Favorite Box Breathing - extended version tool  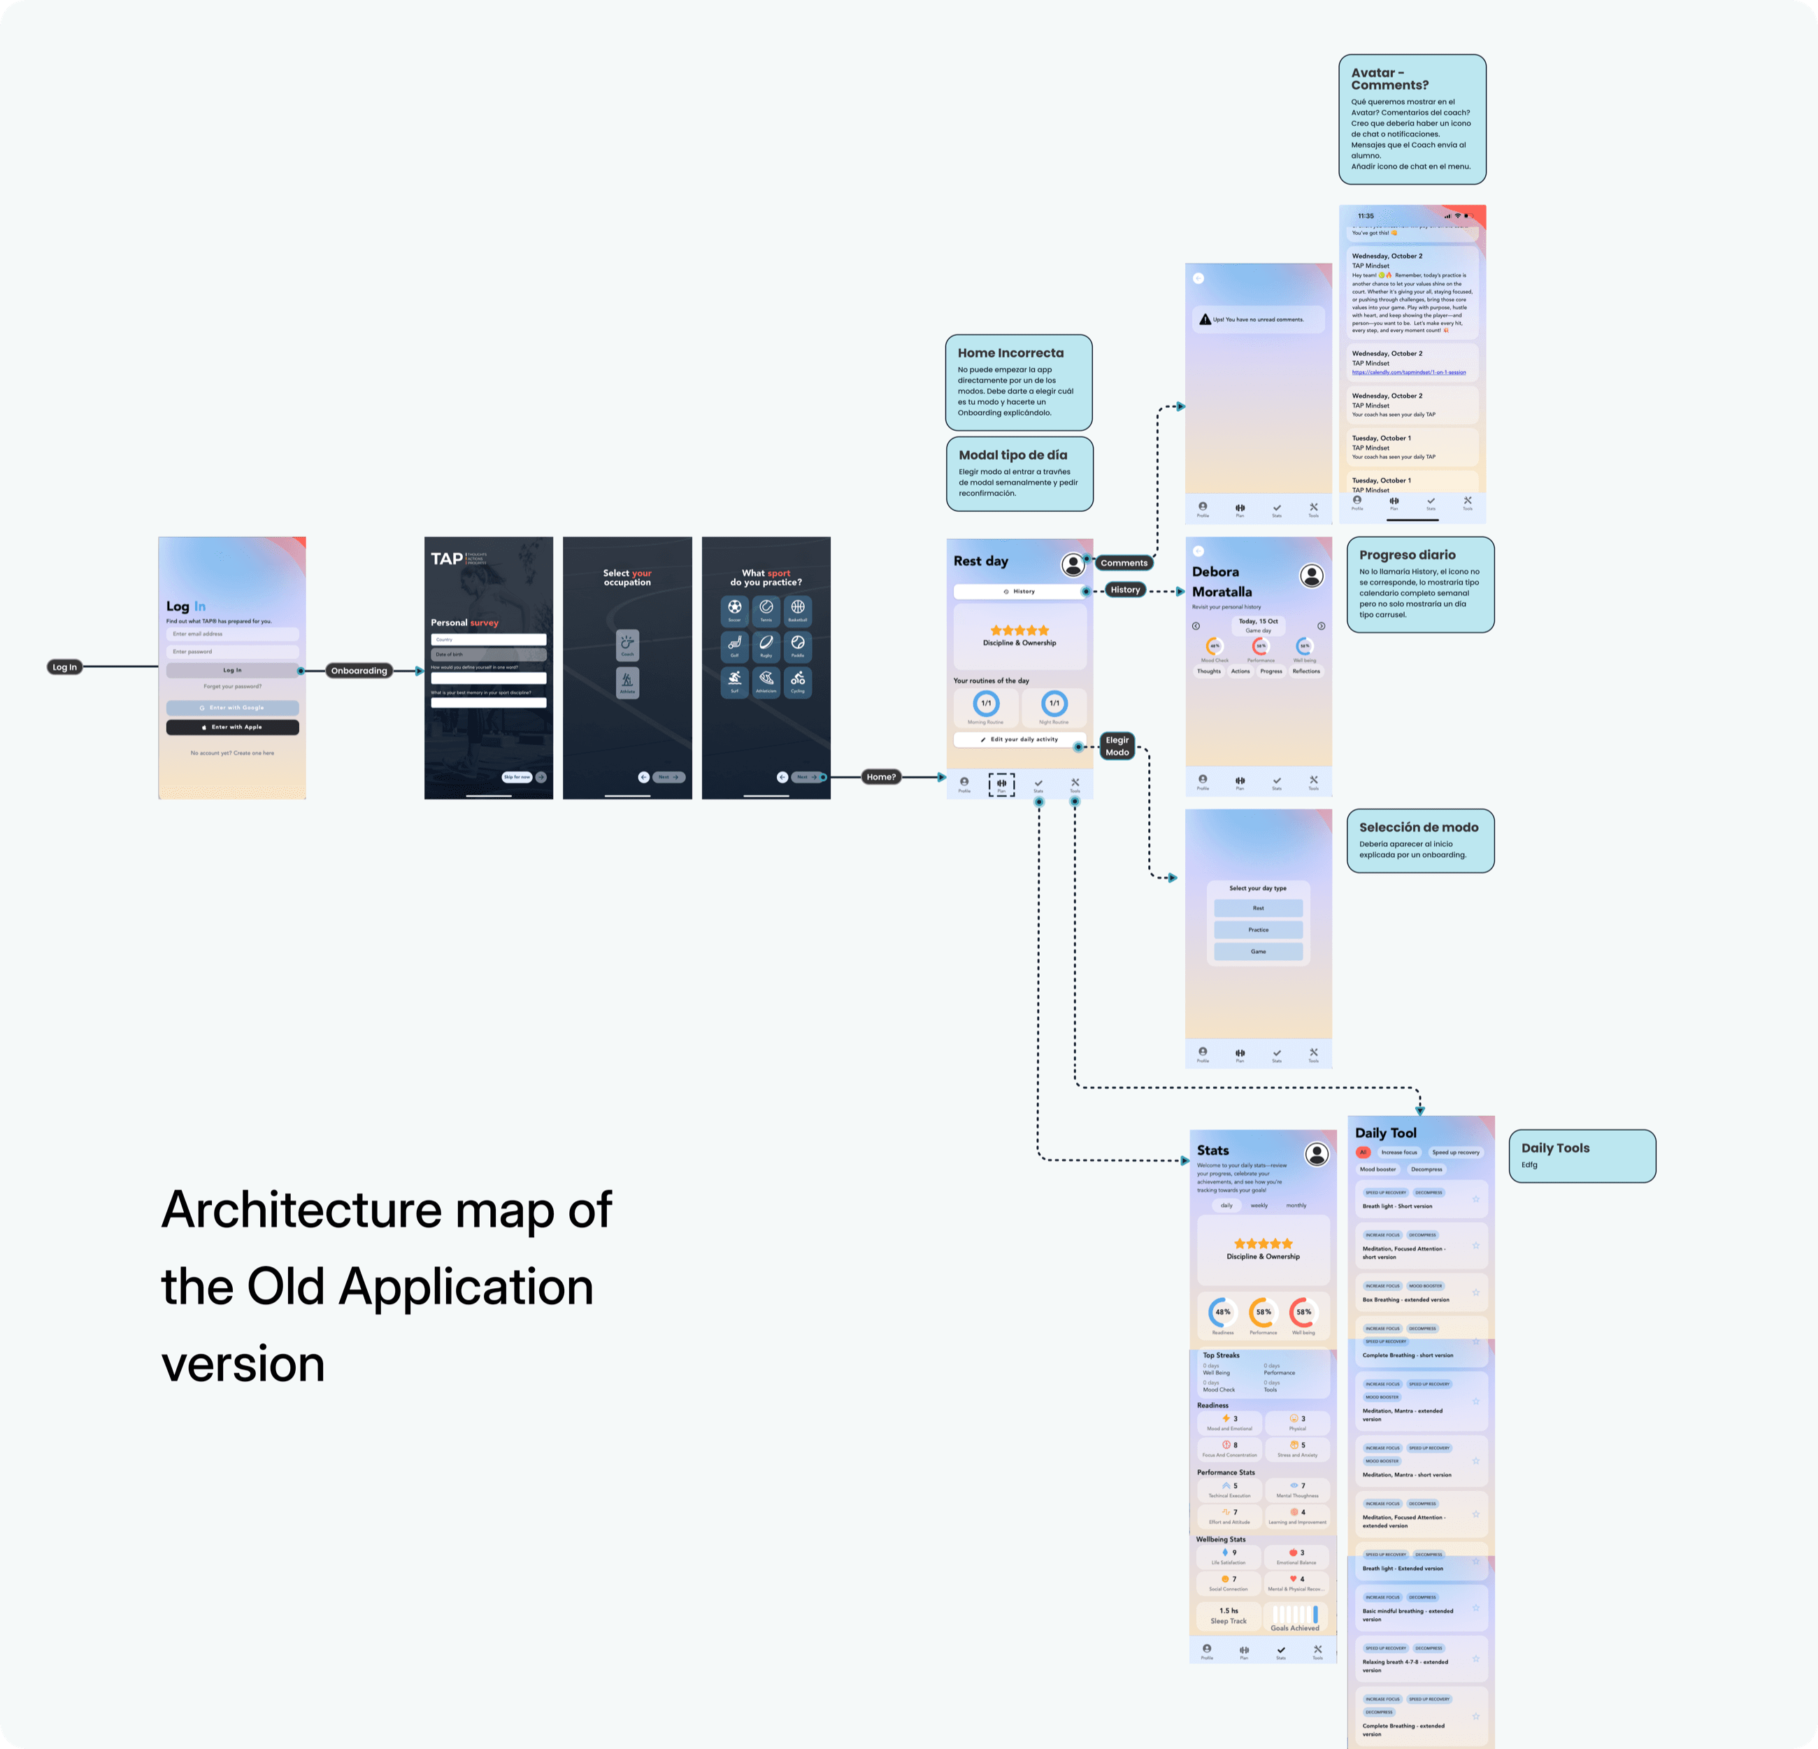pyautogui.click(x=1476, y=1292)
